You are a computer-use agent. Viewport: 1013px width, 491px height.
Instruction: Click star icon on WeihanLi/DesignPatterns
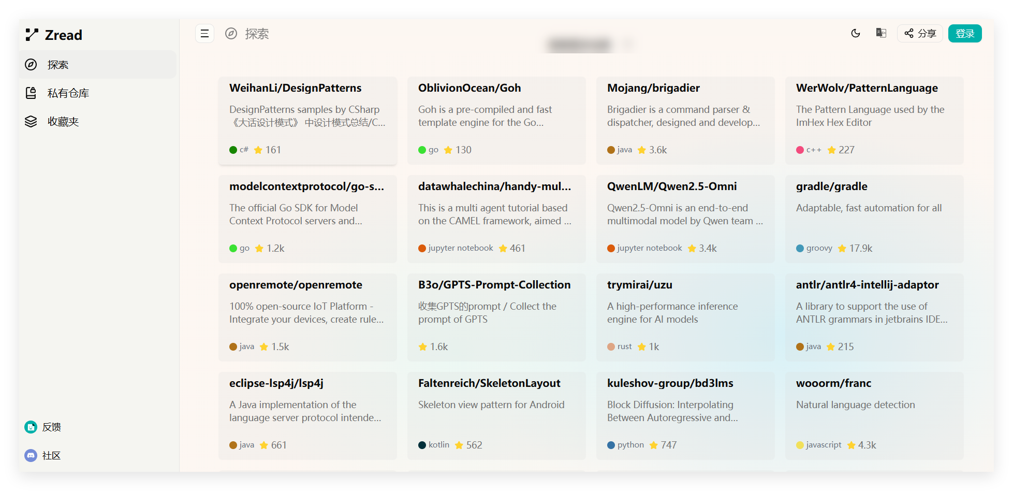(258, 150)
